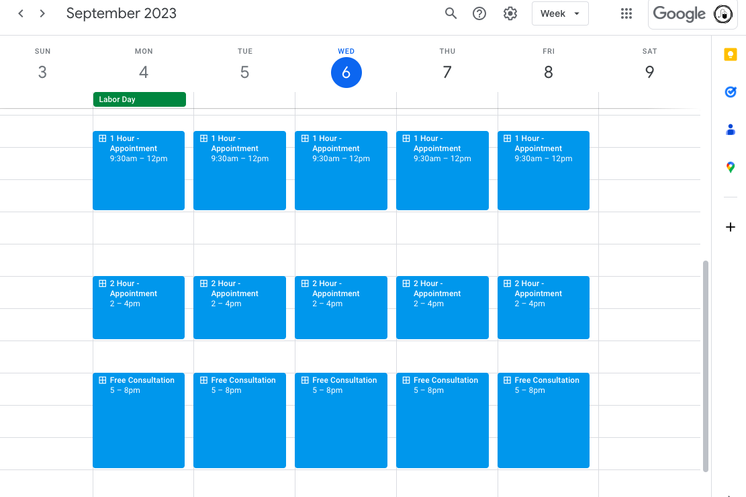Viewport: 746px width, 497px height.
Task: Select Monday 4 date header
Action: click(144, 72)
